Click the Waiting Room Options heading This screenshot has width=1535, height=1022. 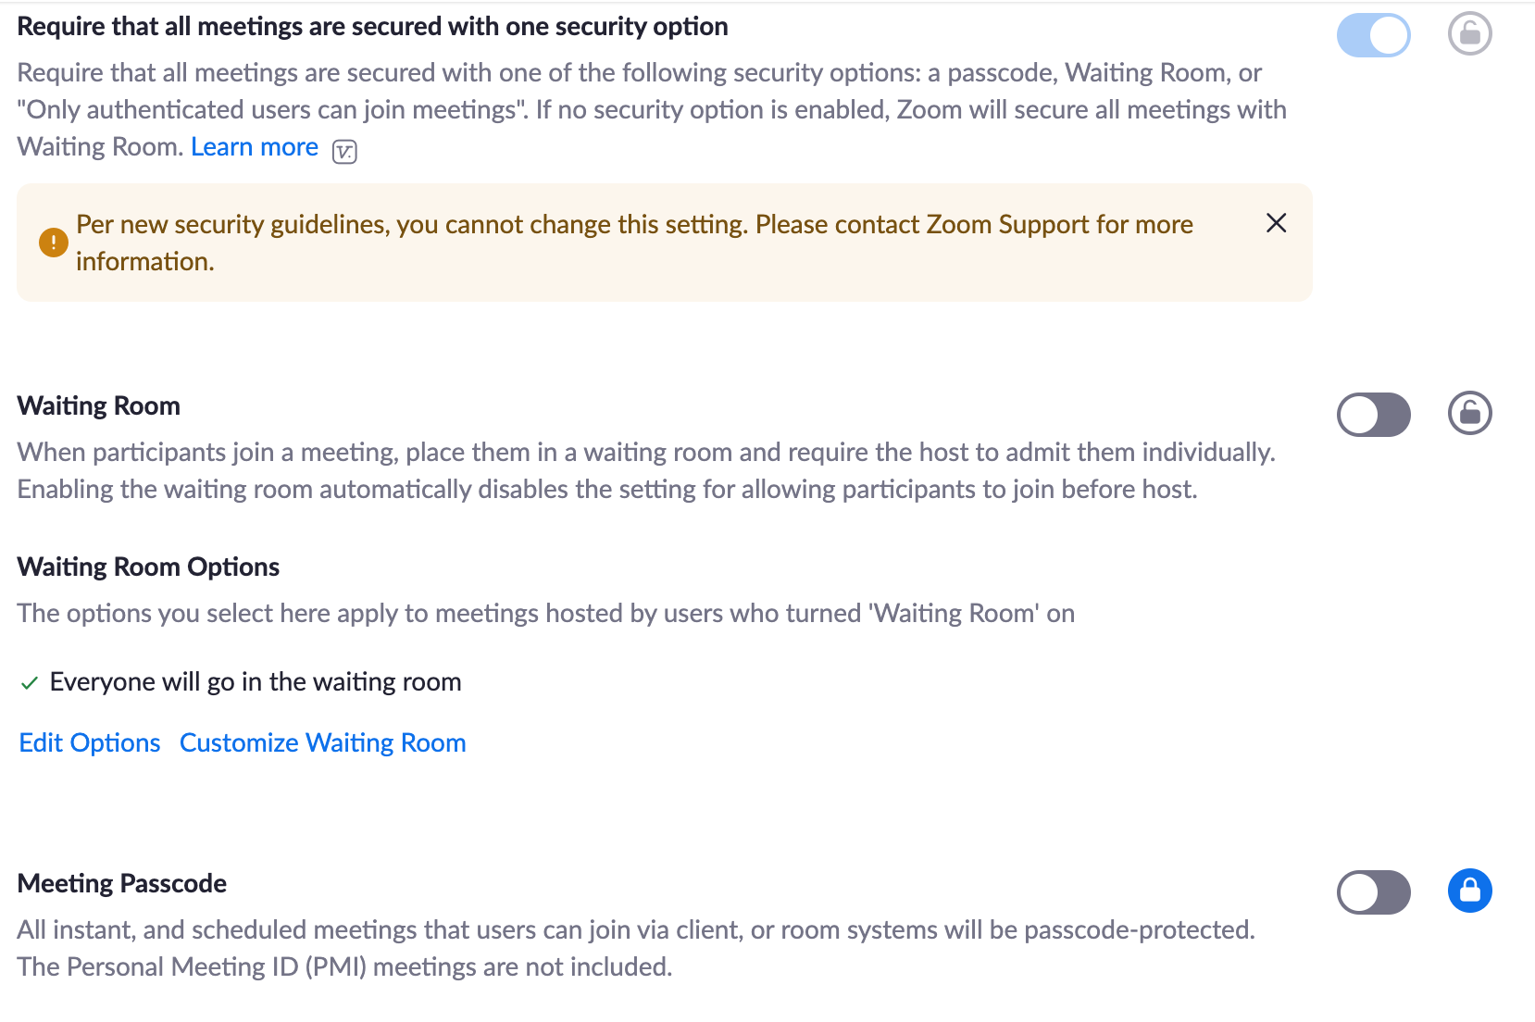click(x=148, y=567)
